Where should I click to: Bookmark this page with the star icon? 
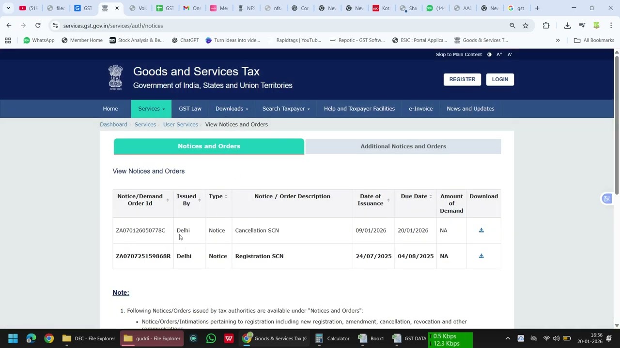(526, 26)
